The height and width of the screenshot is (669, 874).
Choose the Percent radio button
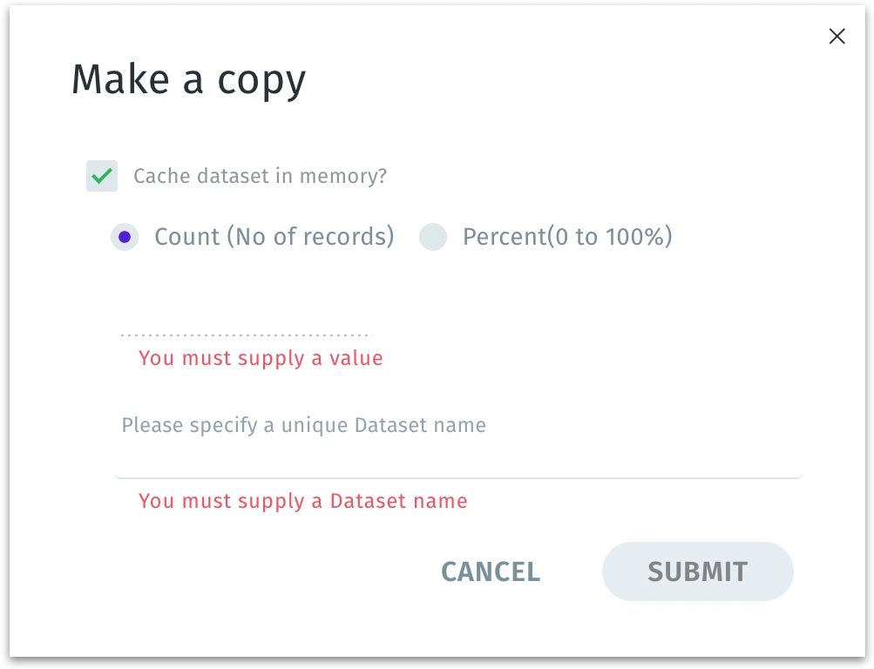pos(433,237)
